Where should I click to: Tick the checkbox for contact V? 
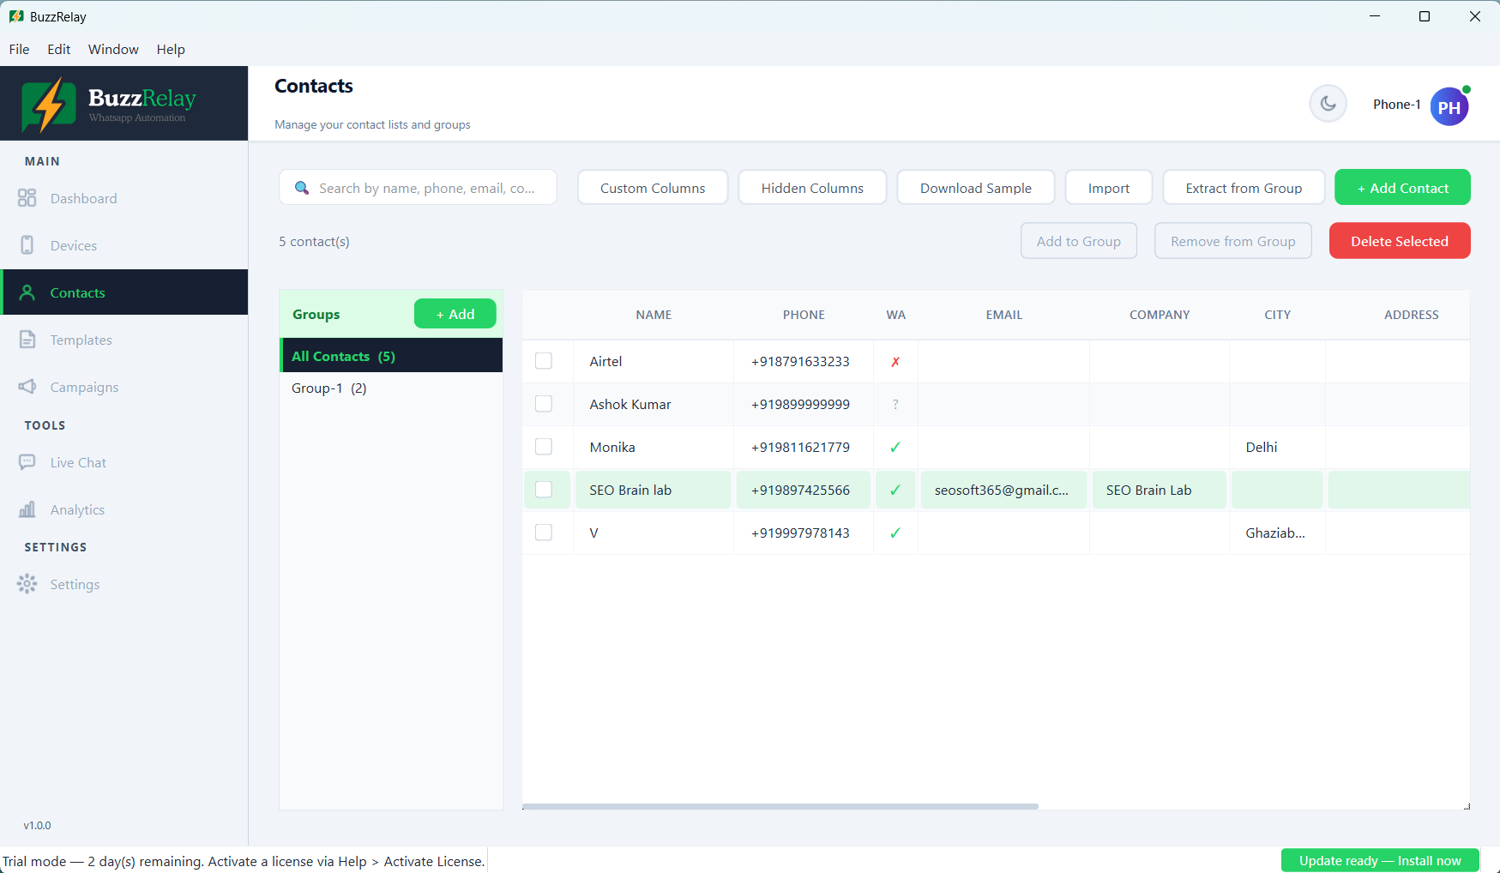(x=544, y=533)
